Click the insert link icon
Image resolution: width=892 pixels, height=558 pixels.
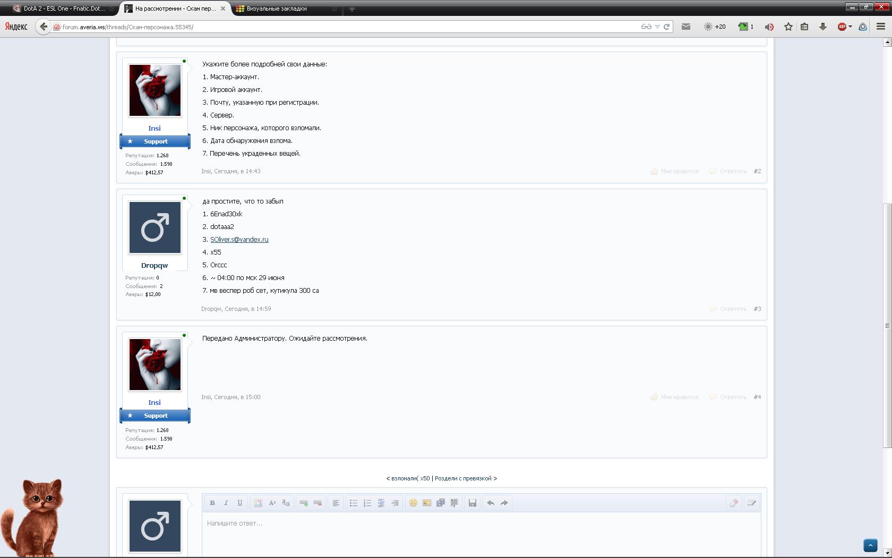coord(304,503)
